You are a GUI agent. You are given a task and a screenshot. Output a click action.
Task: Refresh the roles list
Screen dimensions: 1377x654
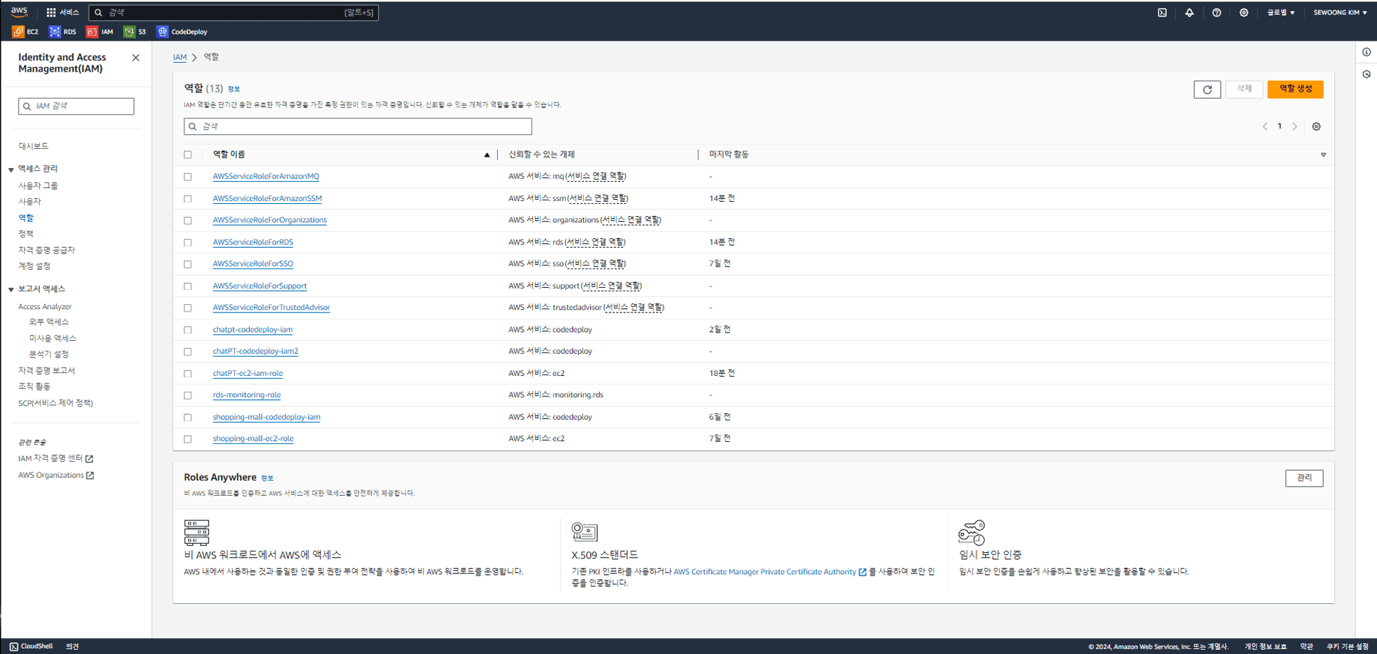click(x=1207, y=89)
